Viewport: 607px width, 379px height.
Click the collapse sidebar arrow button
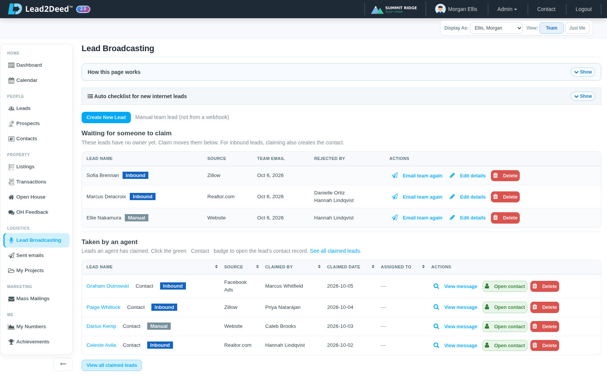(63, 364)
